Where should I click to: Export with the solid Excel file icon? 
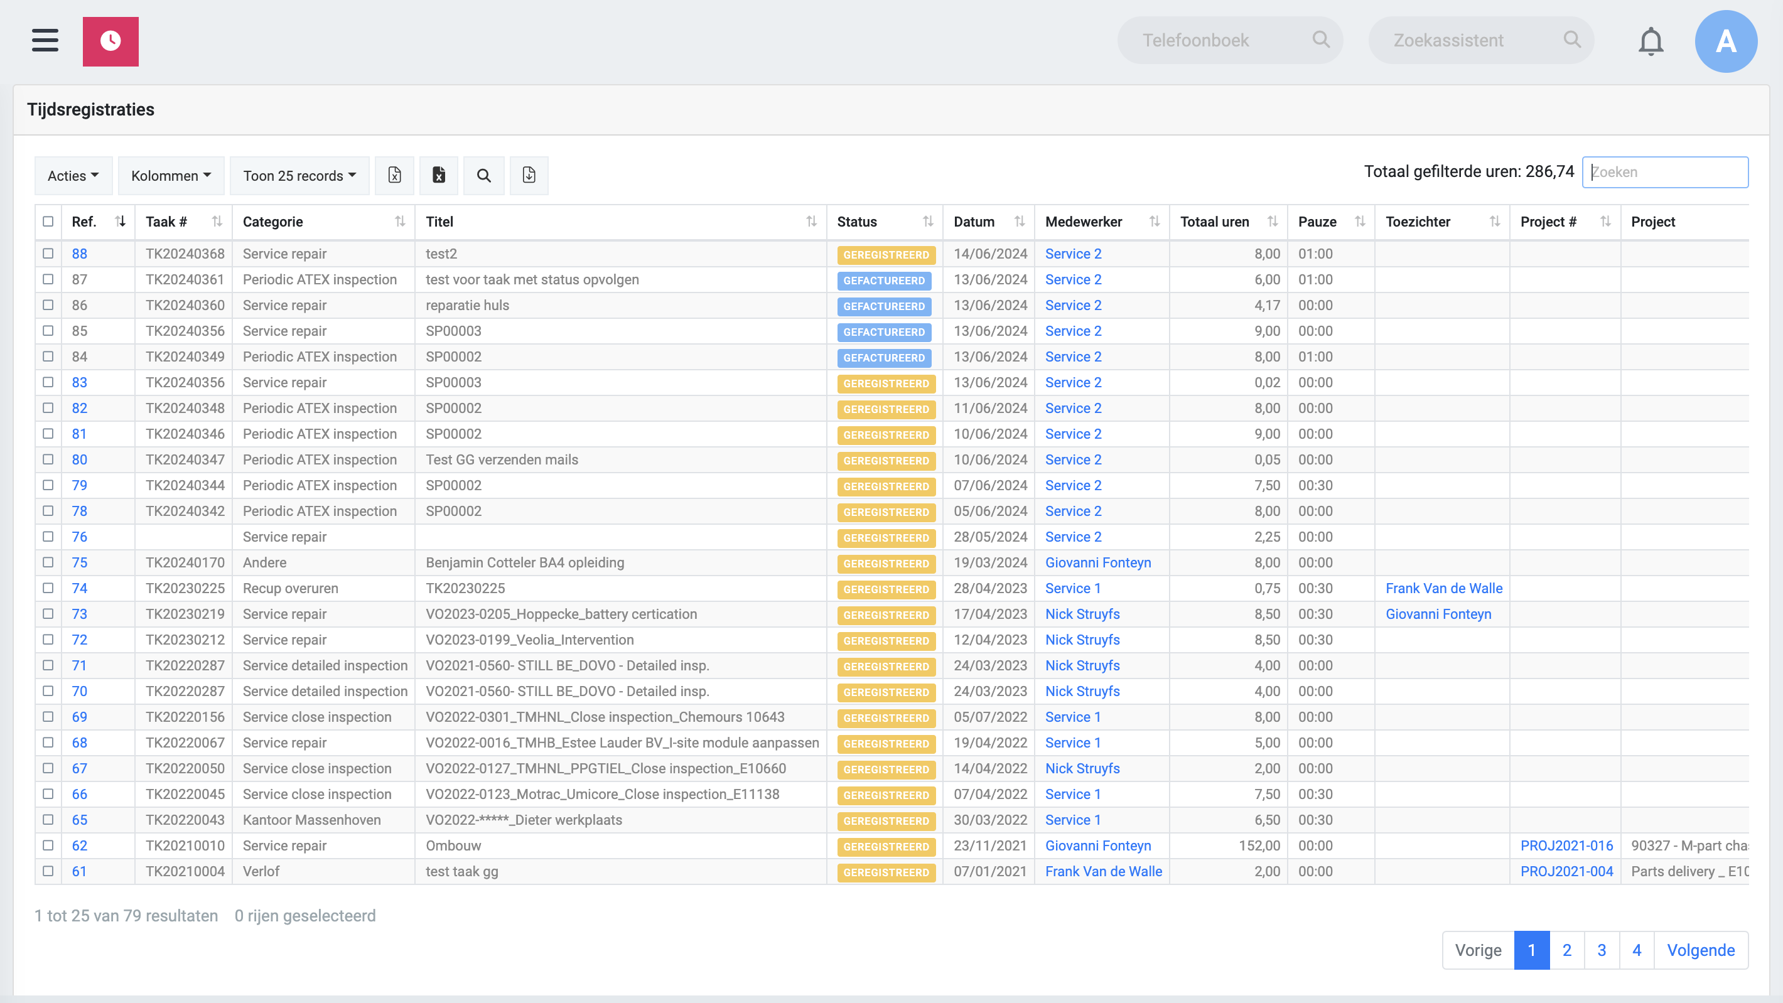point(439,175)
